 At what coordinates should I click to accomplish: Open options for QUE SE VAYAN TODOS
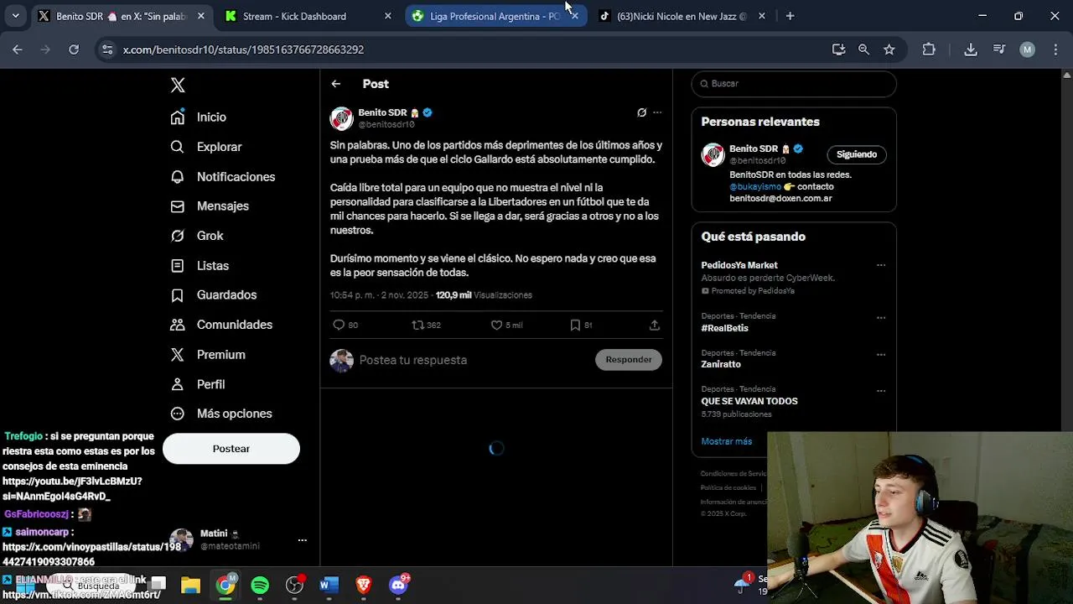tap(880, 391)
